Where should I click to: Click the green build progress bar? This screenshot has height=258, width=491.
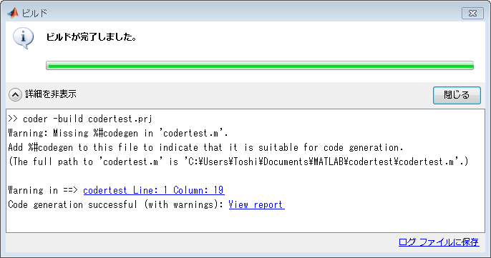tap(260, 65)
